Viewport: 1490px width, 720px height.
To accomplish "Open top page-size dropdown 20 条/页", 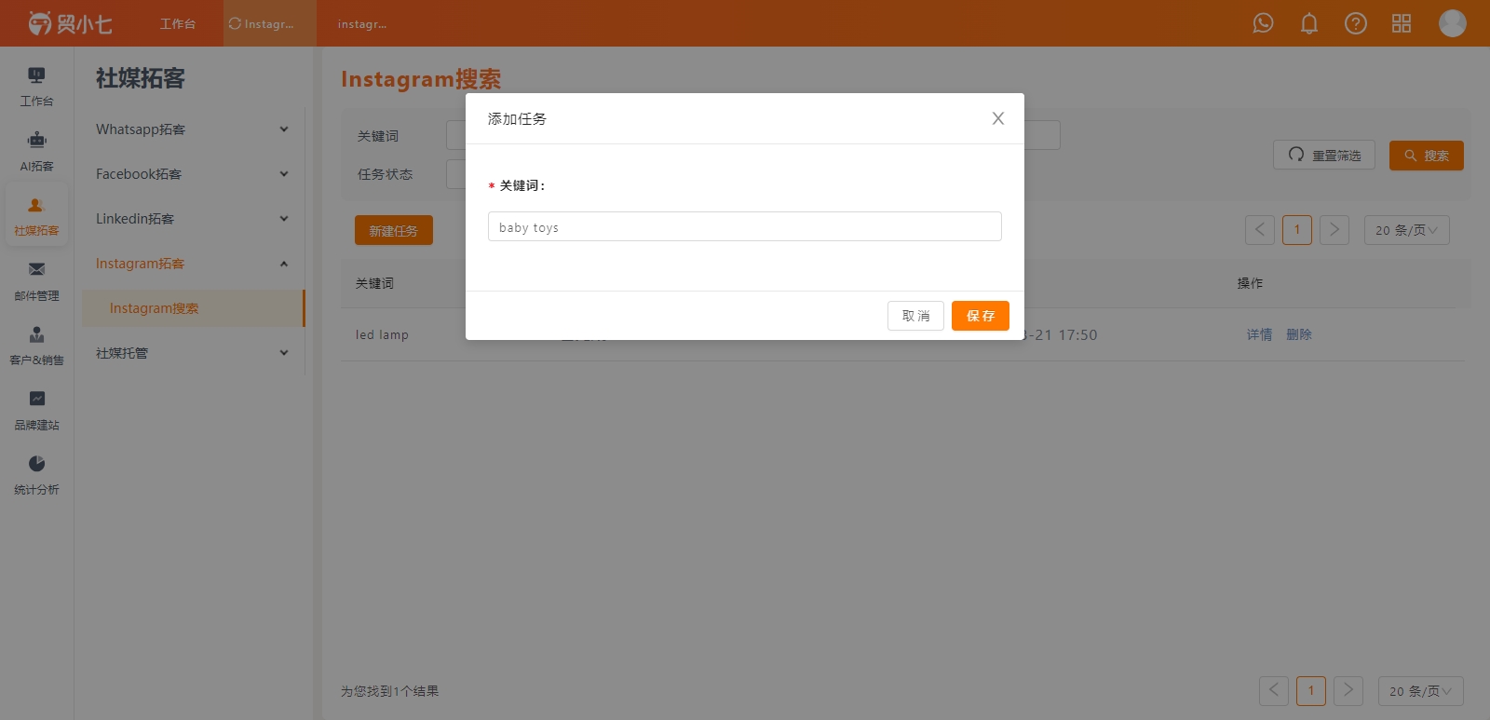I will point(1406,230).
